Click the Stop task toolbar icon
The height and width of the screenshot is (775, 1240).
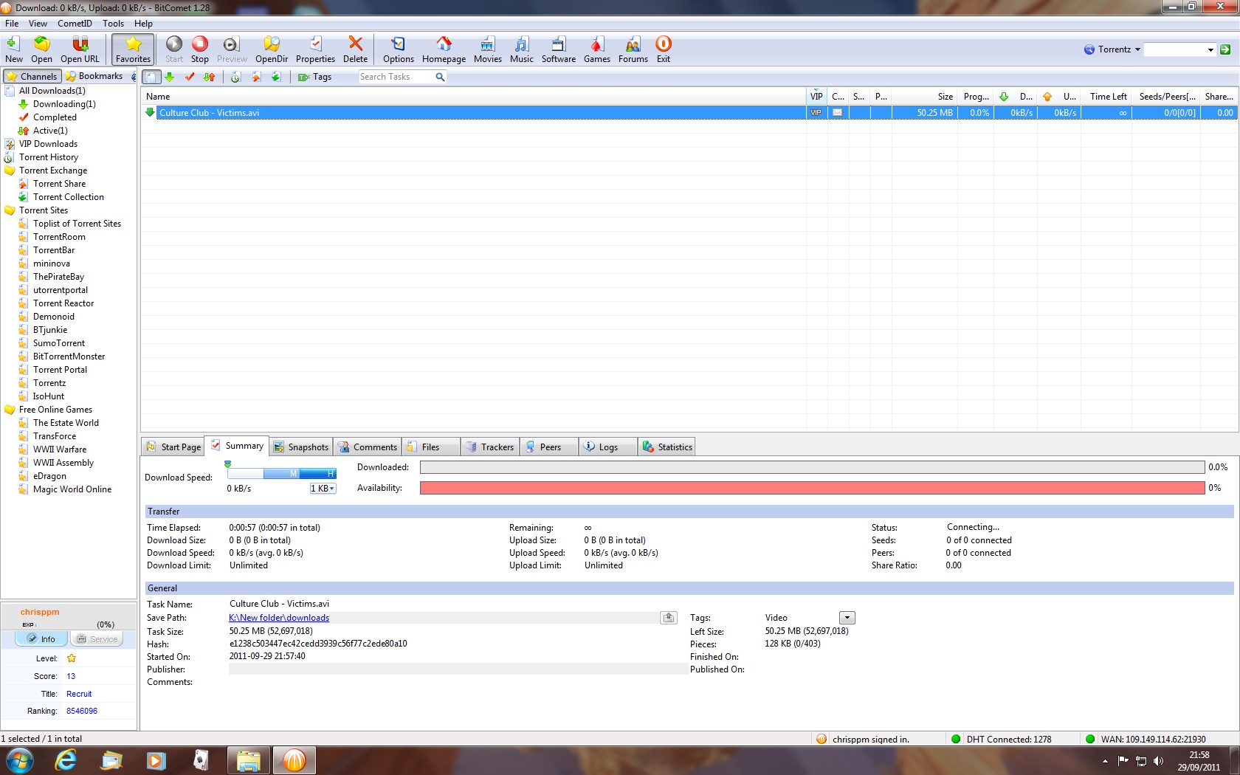(199, 49)
